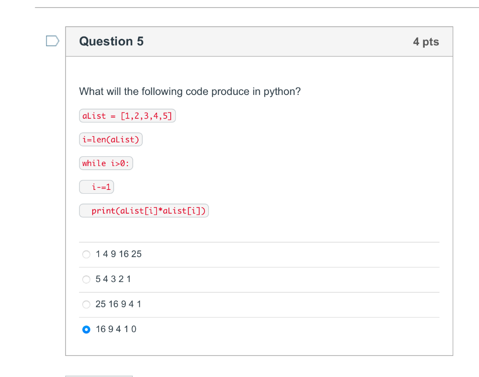Click the selected 16 9 4 1 0 radio button
This screenshot has width=479, height=377.
click(x=87, y=329)
